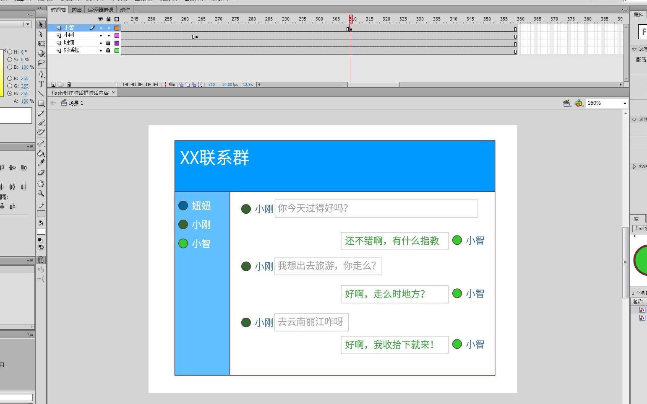647x404 pixels.
Task: Select the Paint Bucket tool
Action: click(41, 153)
